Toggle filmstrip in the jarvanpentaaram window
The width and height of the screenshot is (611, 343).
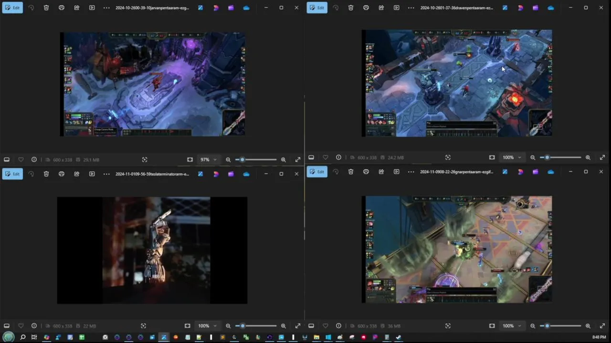(x=7, y=160)
